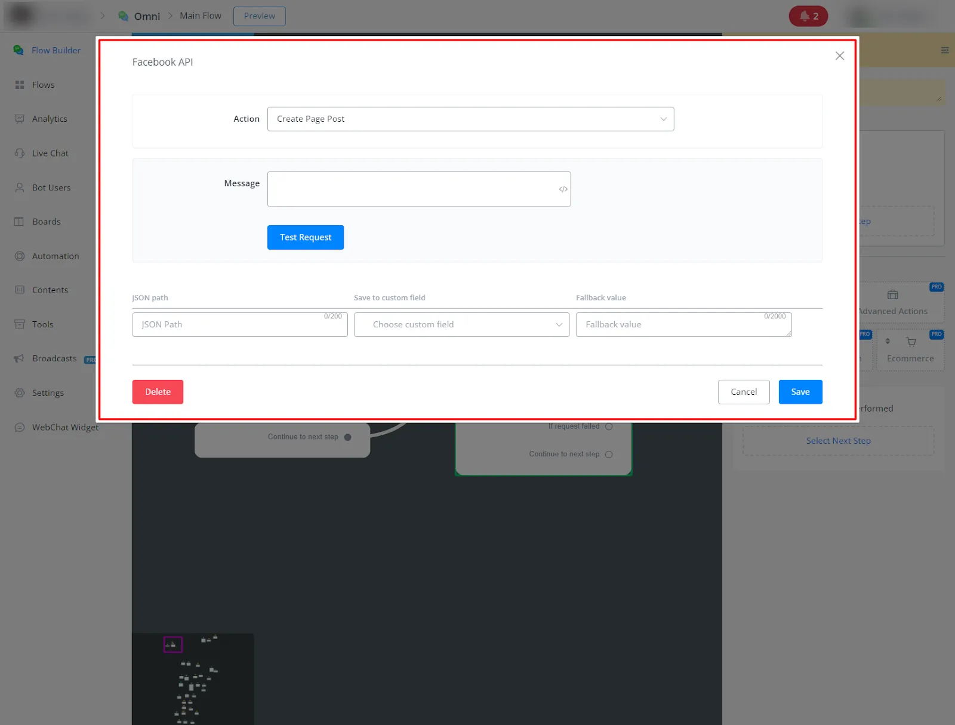This screenshot has height=725, width=955.
Task: Close the Facebook API dialog
Action: tap(839, 56)
